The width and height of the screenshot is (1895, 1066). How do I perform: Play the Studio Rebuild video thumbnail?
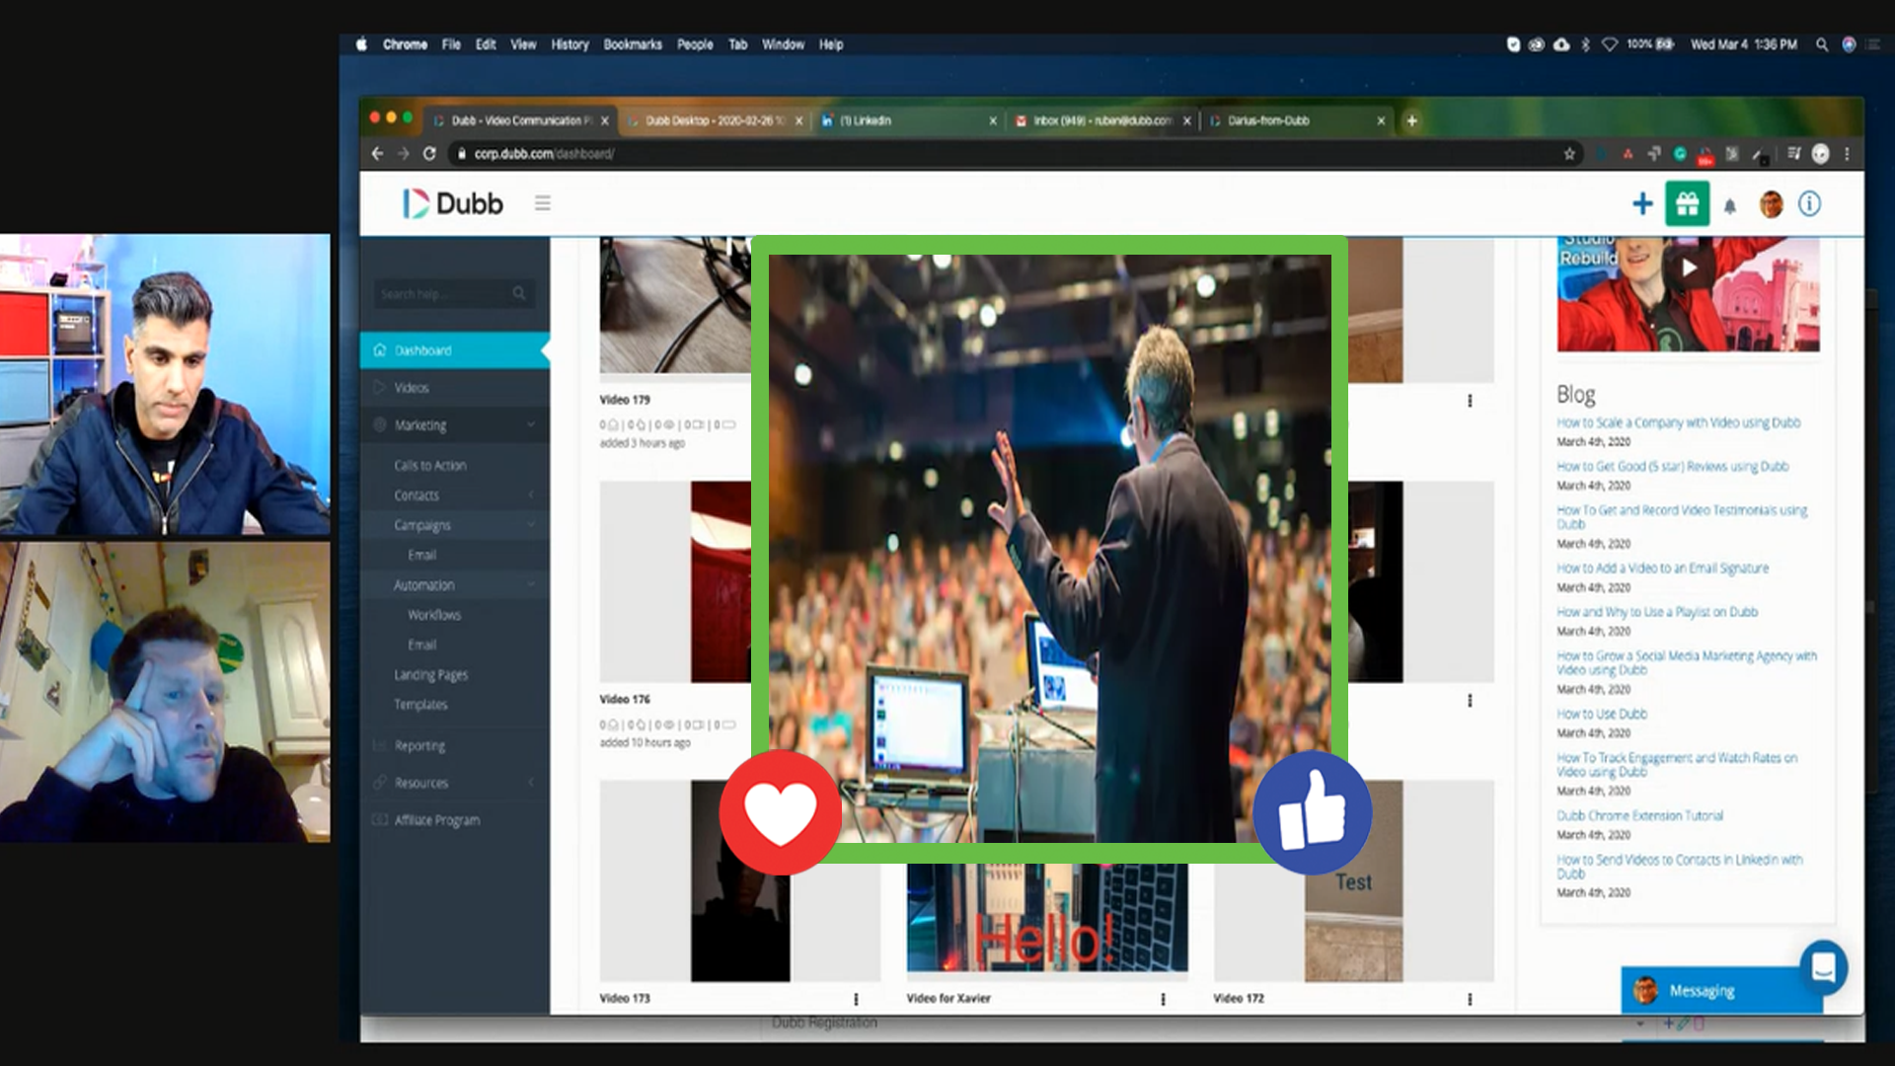click(x=1689, y=268)
